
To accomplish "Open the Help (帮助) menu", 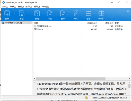I will tap(46, 7).
